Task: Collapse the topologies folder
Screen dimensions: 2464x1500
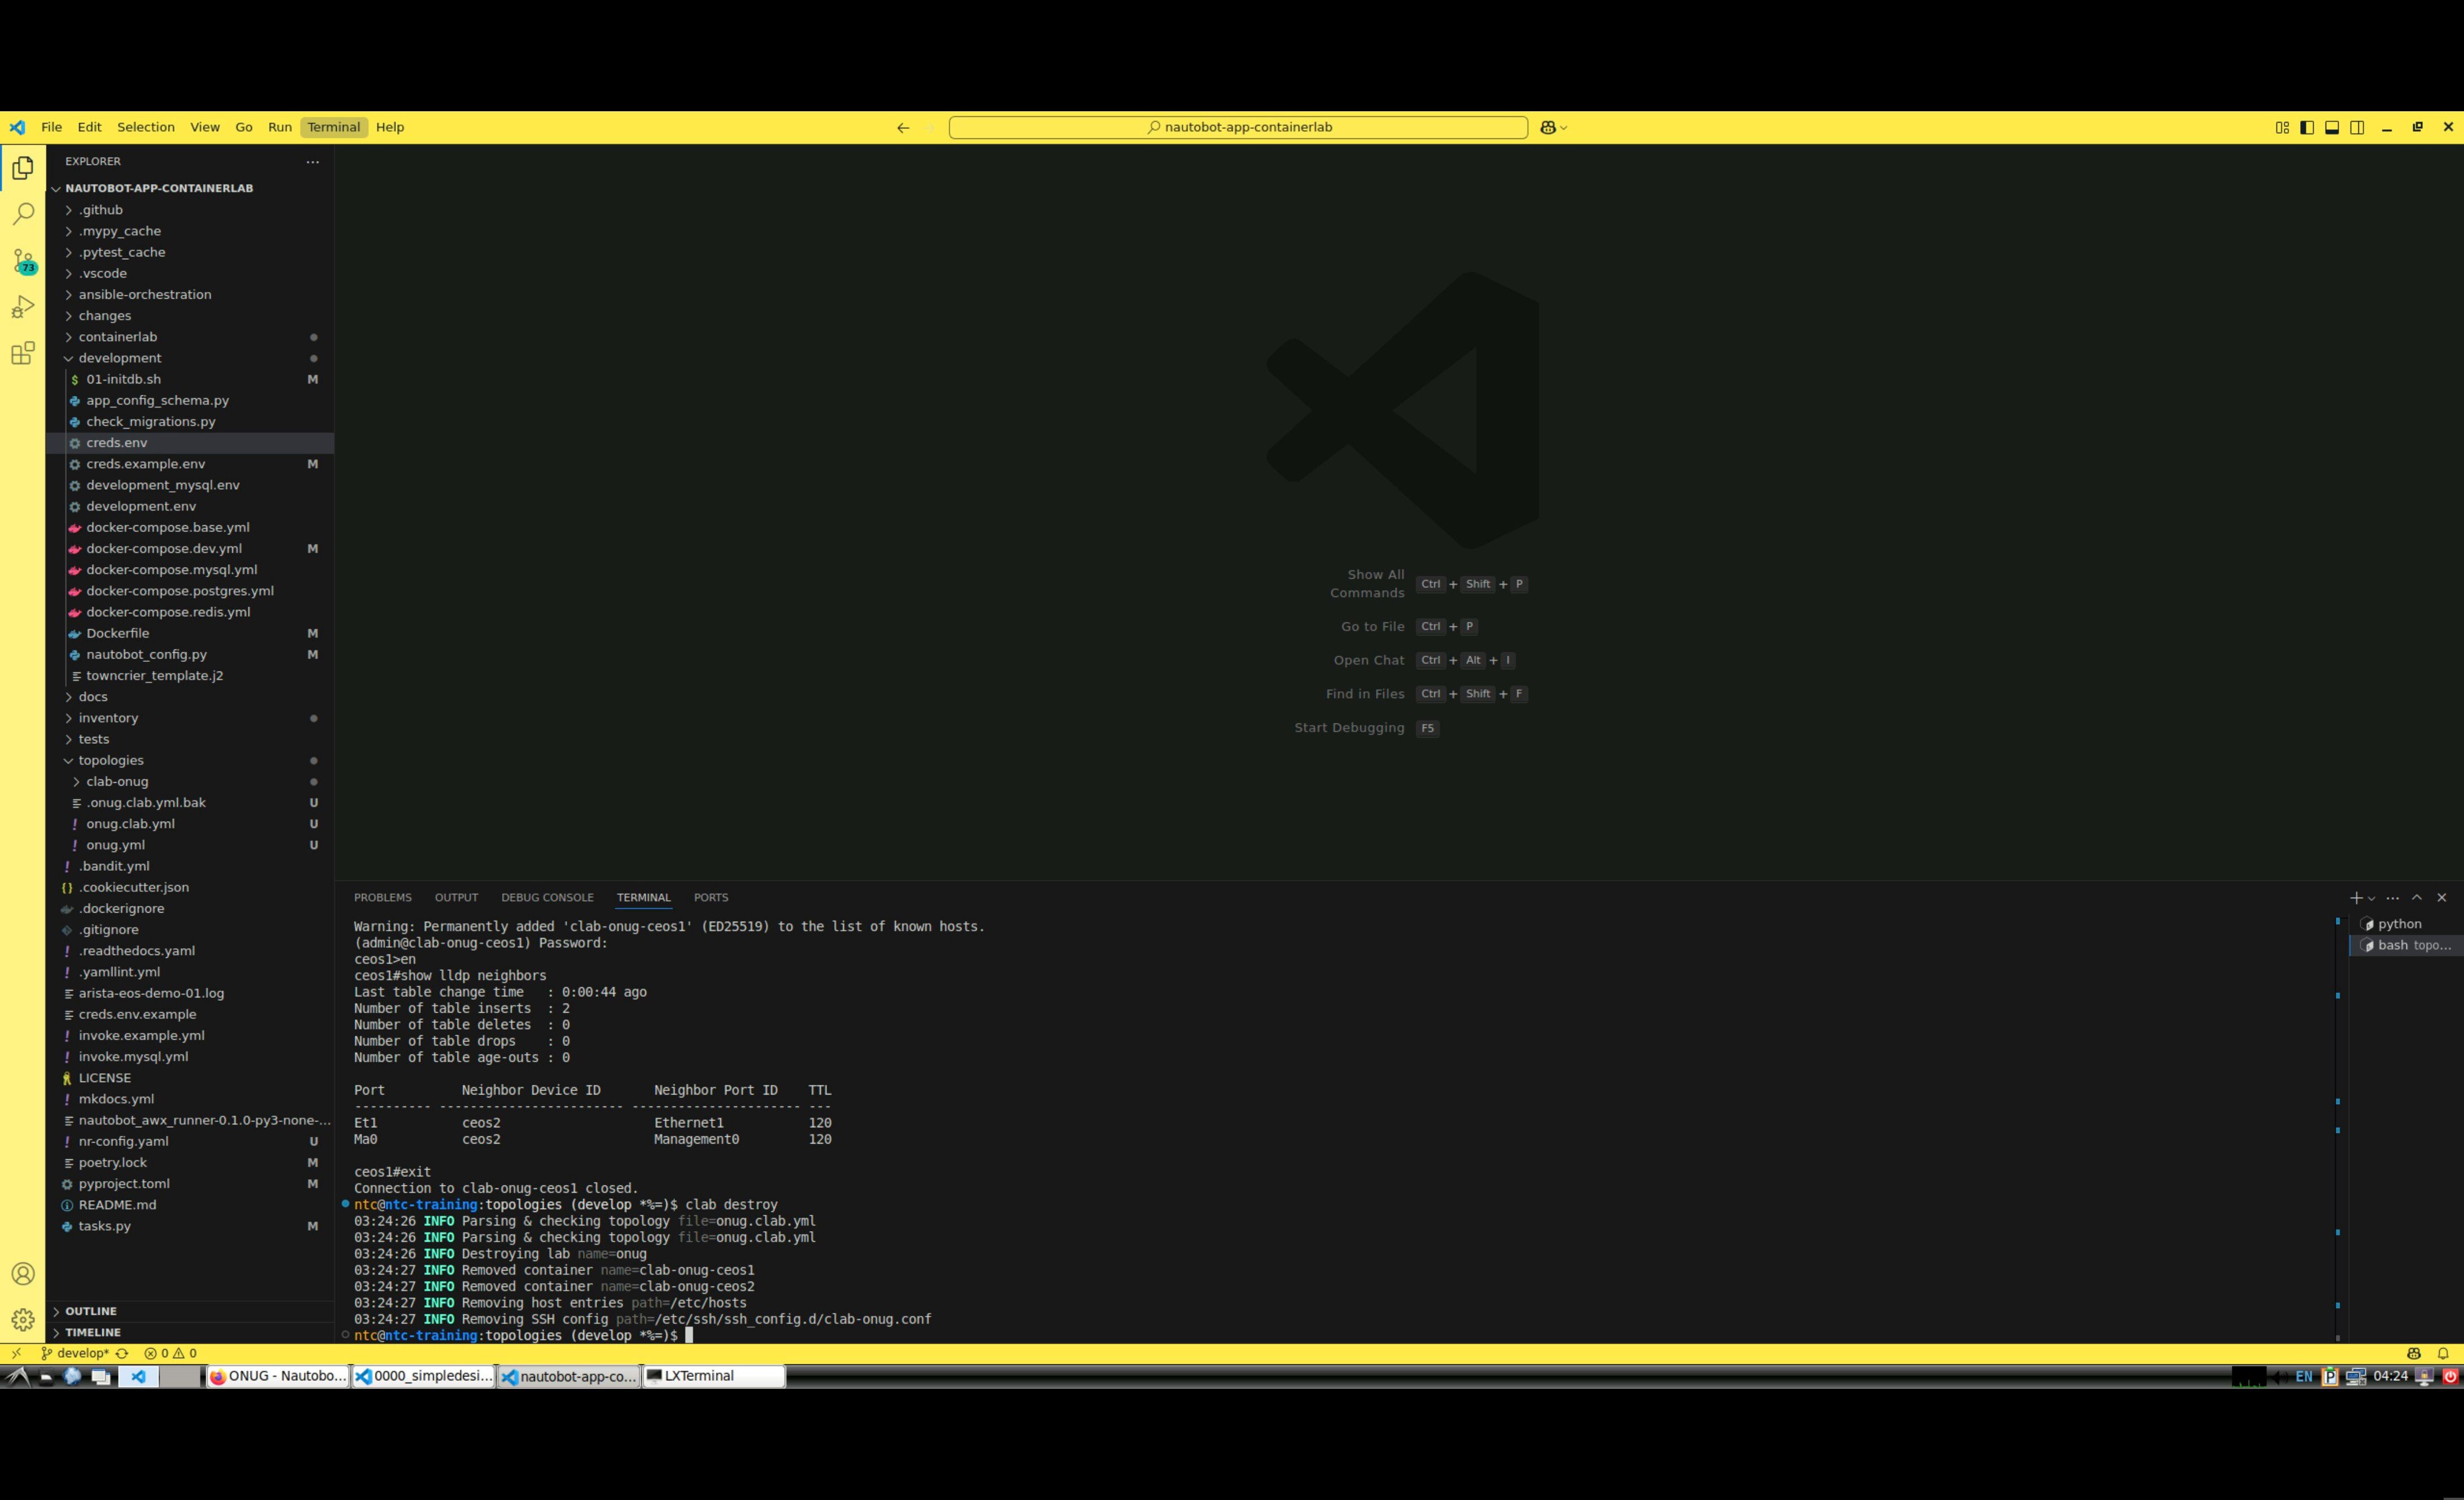Action: 111,760
